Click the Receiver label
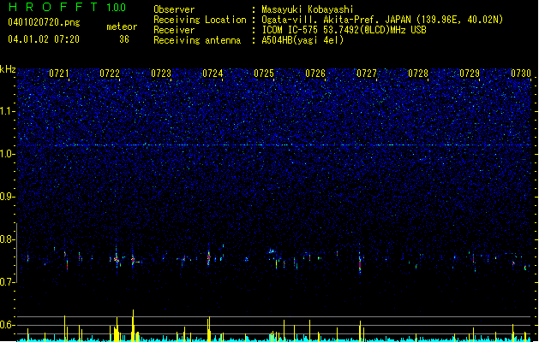 [174, 30]
